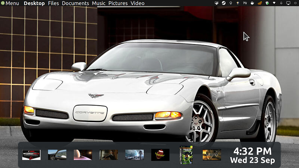
Task: Launch the man with gun game thumbnail
Action: point(109,155)
